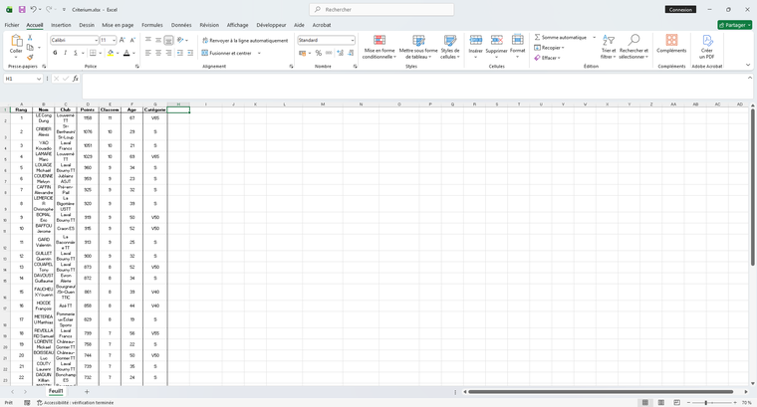Image resolution: width=757 pixels, height=407 pixels.
Task: Expand the Standard number format dropdown
Action: [x=352, y=40]
